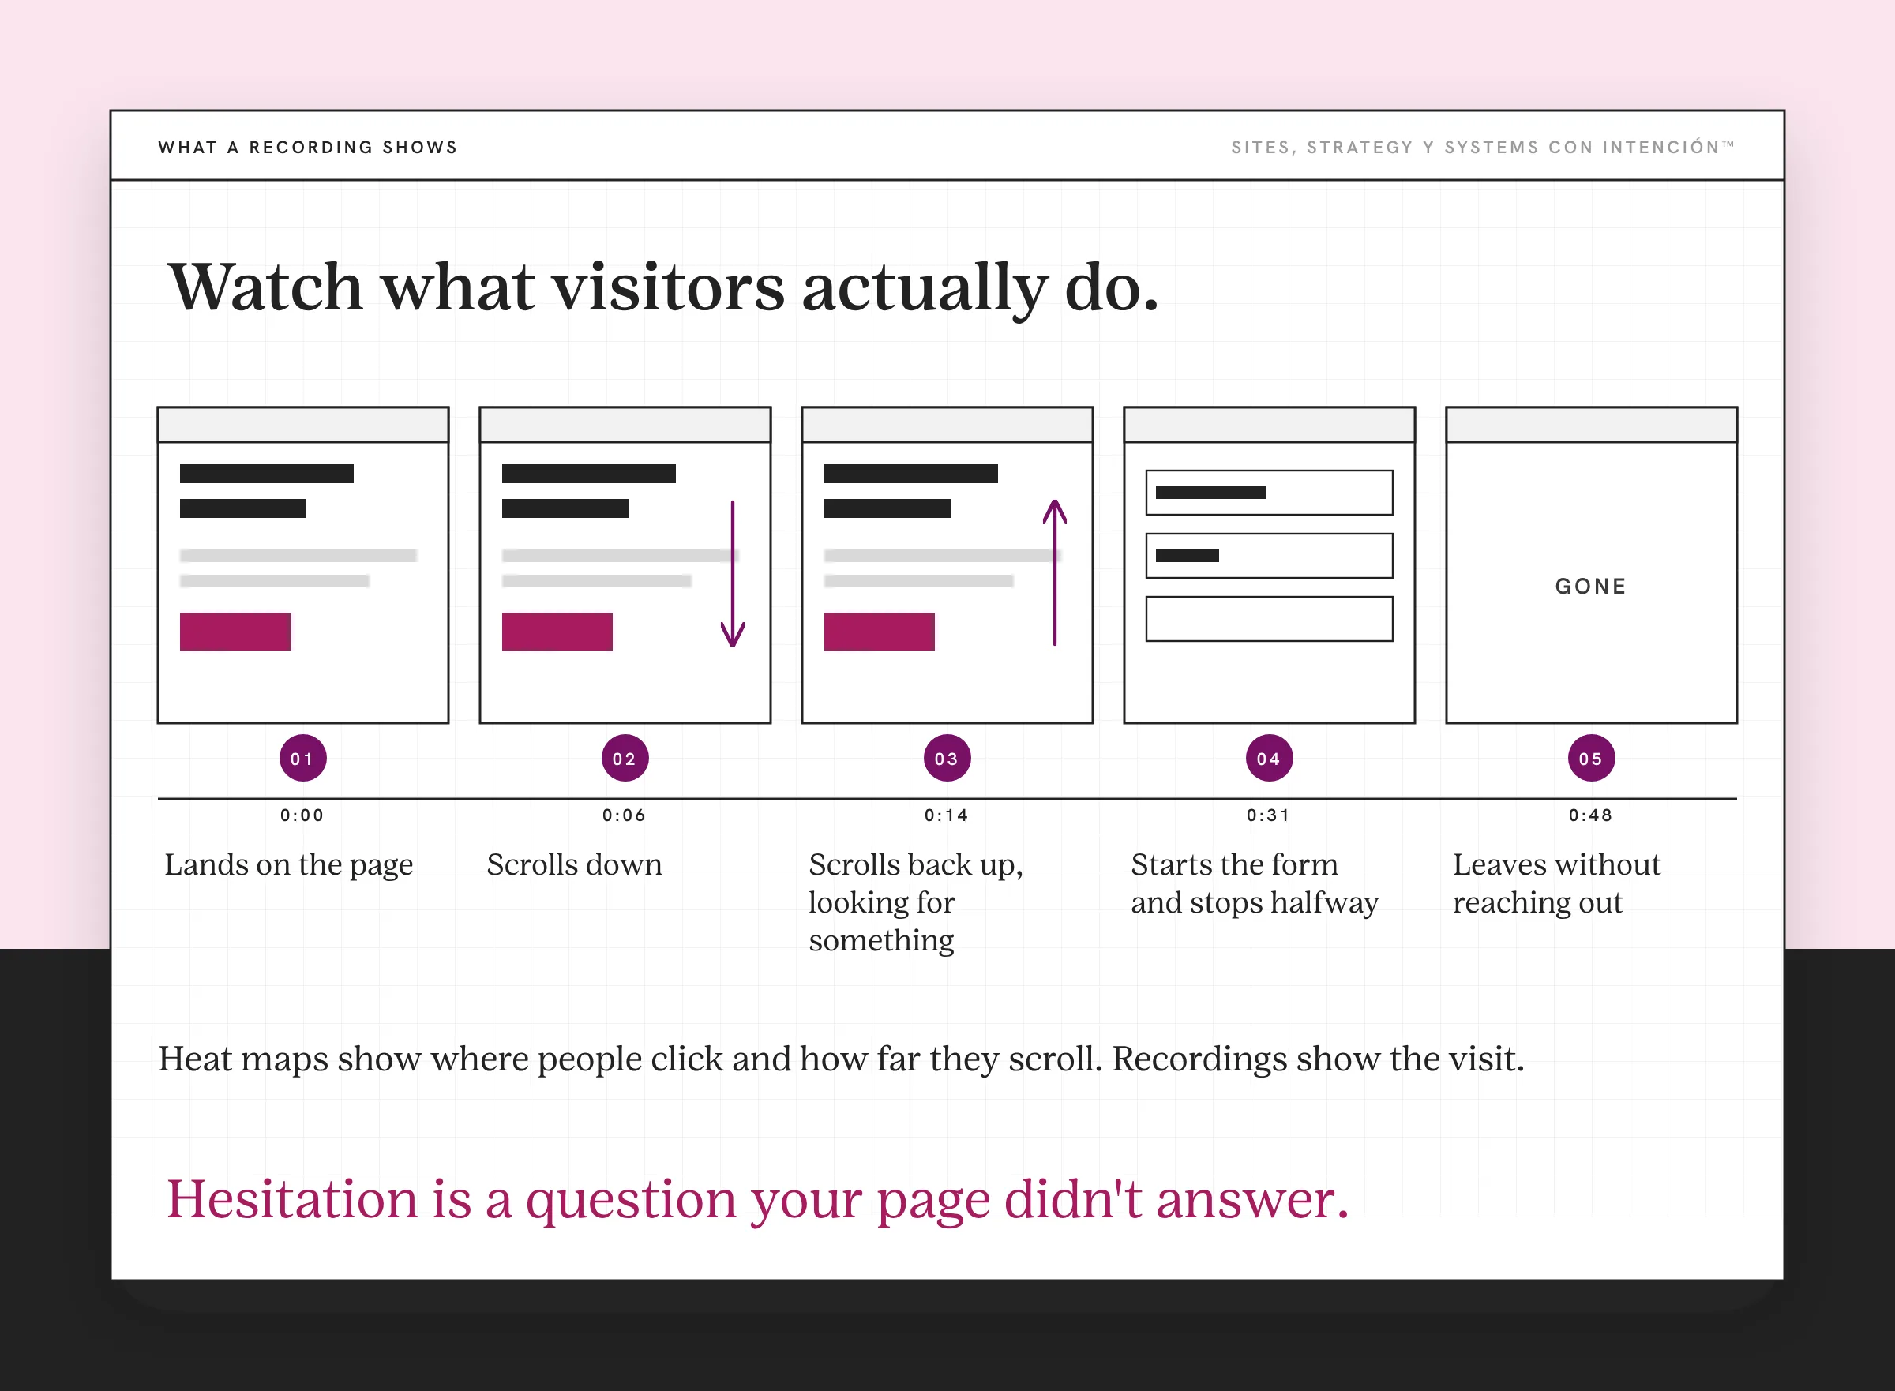
Task: Click the 0:14 timestamp
Action: [947, 815]
